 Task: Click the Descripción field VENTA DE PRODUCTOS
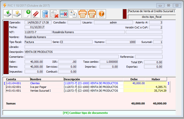(x=93, y=52)
